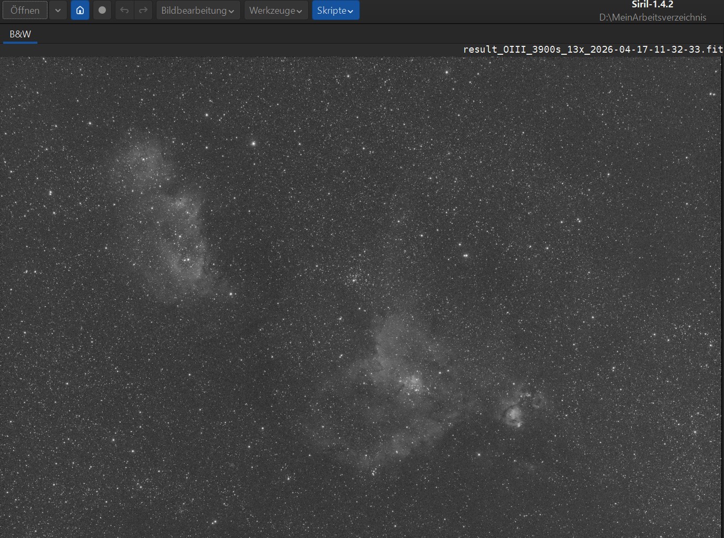The image size is (724, 538).
Task: Click the bright star upper-right of Soul nebula
Action: point(253,143)
